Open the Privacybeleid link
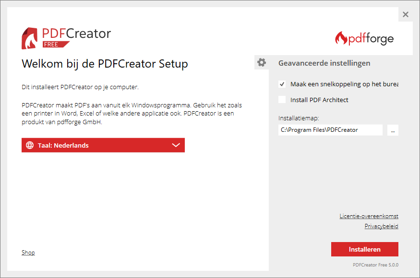 (x=381, y=226)
